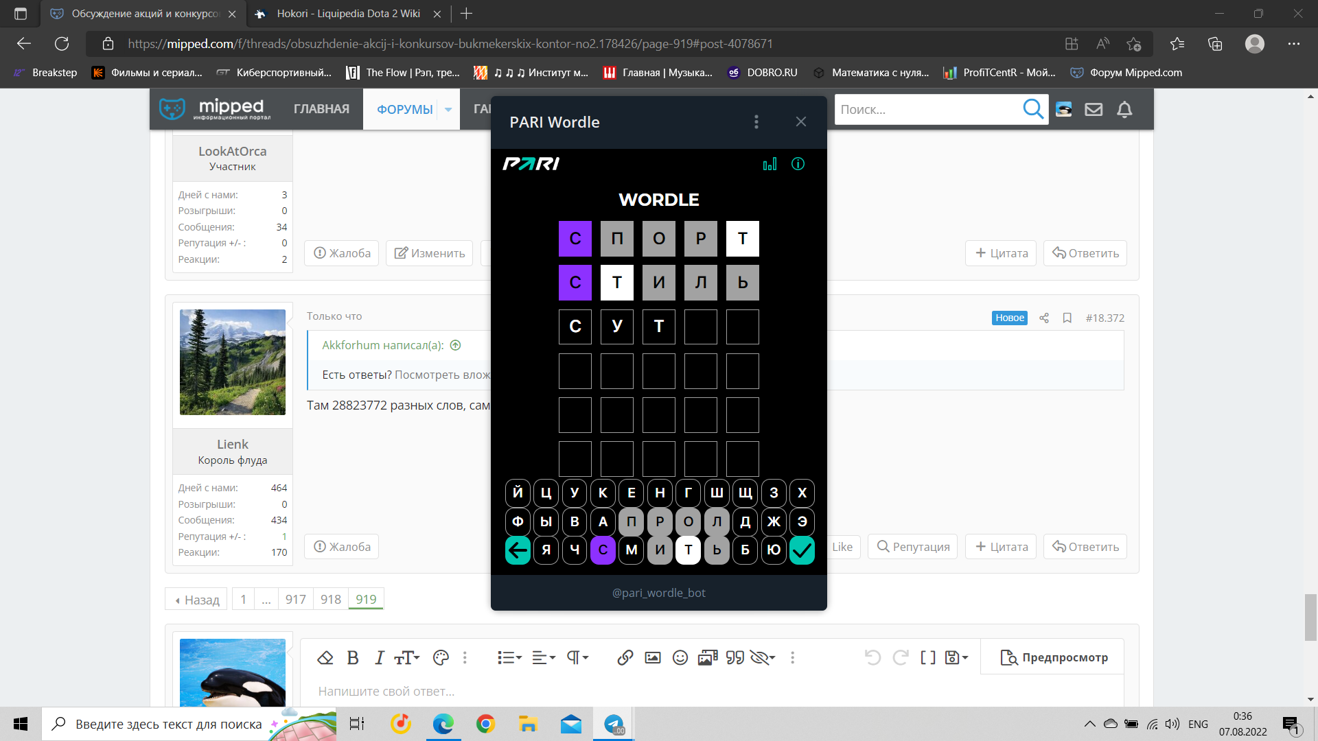Open Lienk's profile username link

coord(233,445)
